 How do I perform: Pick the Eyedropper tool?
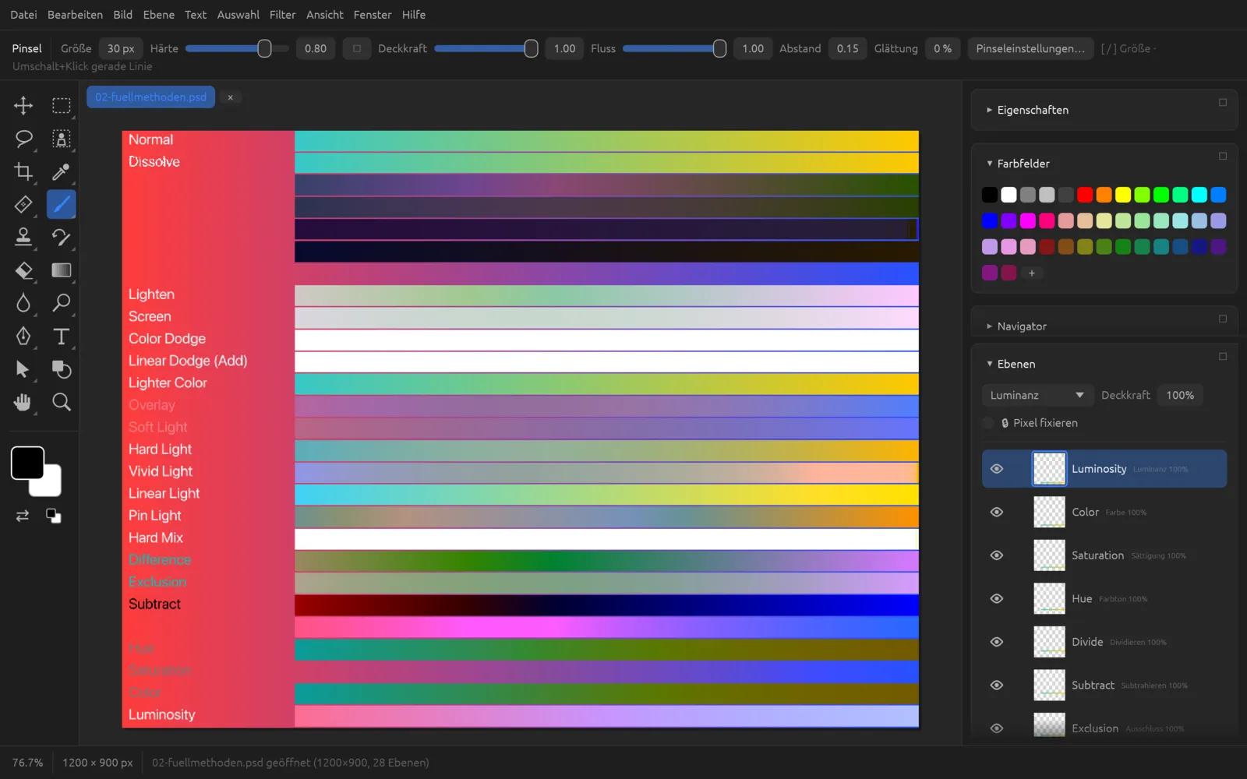coord(61,171)
